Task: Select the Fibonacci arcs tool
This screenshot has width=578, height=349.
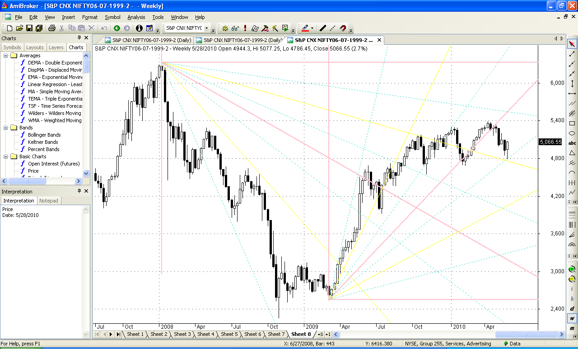Action: point(572,245)
